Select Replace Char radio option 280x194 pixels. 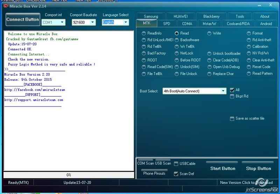coord(220,74)
